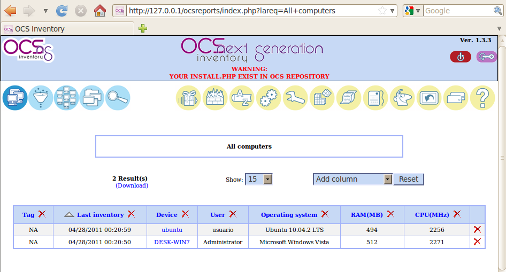Click the Reset button
This screenshot has height=272, width=506.
(409, 179)
